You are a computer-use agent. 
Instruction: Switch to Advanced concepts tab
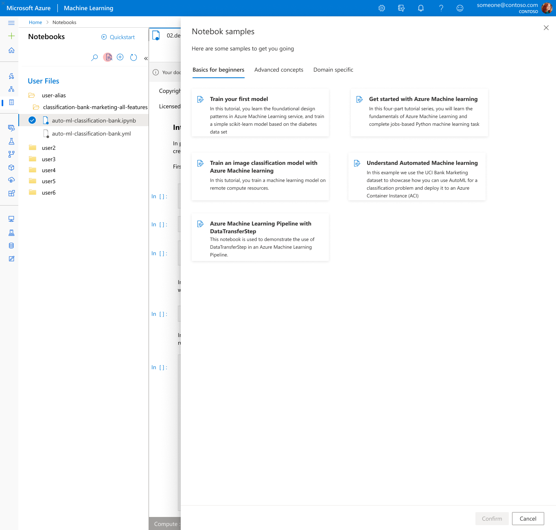(279, 70)
